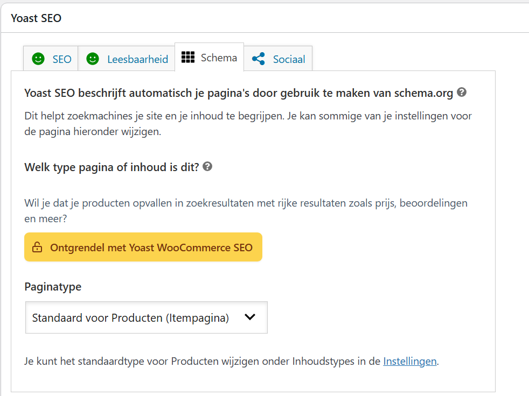Open the Sociaal tab

278,59
